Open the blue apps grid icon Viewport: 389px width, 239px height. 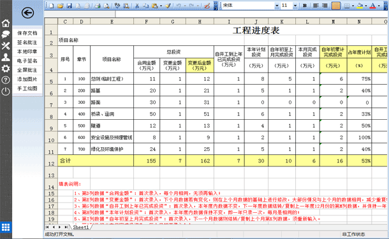click(x=6, y=227)
